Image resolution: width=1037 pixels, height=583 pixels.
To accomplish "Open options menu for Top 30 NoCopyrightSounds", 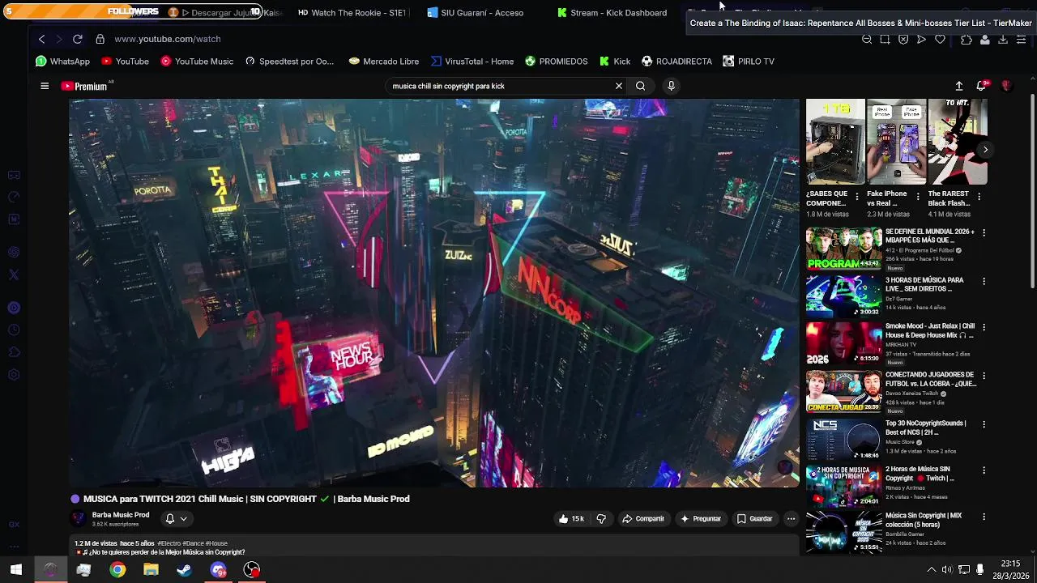I will tap(984, 424).
